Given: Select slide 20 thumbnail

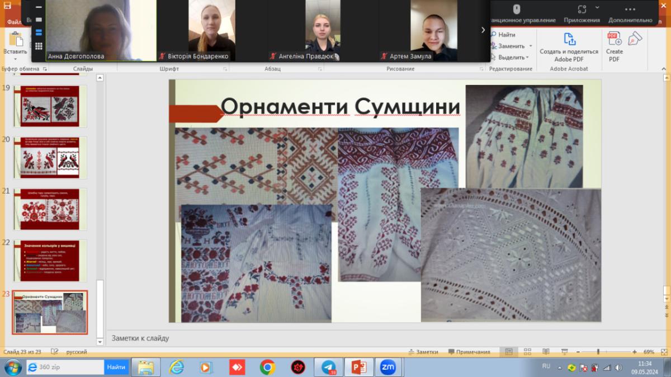Looking at the screenshot, I should click(50, 157).
